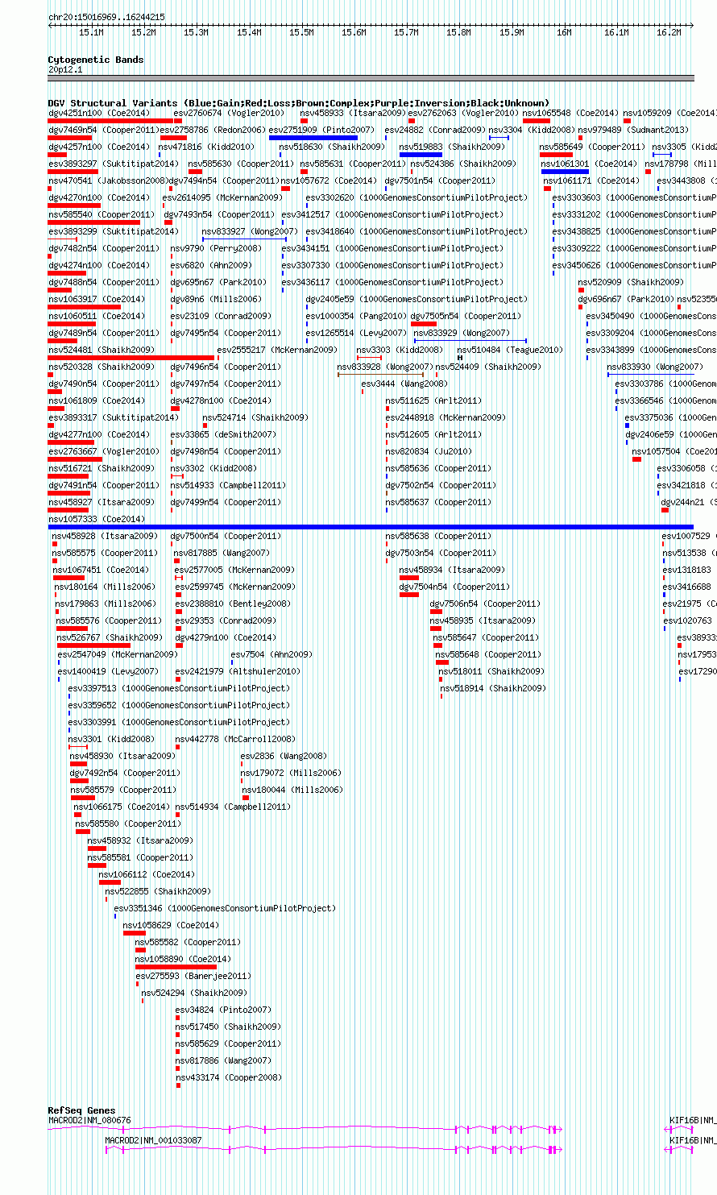Select the Cytogenetic Bands track title
This screenshot has height=1195, width=717.
click(x=96, y=60)
